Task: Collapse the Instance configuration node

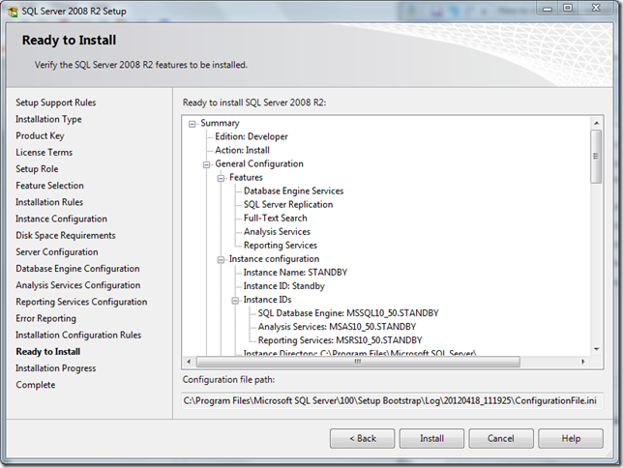Action: click(x=221, y=260)
